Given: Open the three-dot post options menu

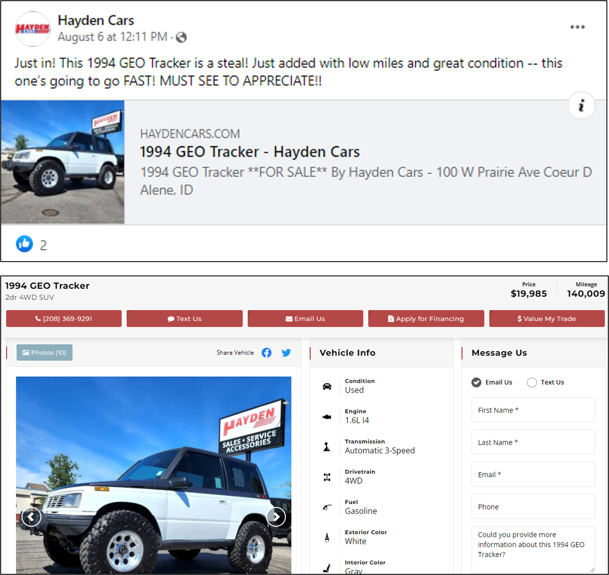Looking at the screenshot, I should (577, 27).
